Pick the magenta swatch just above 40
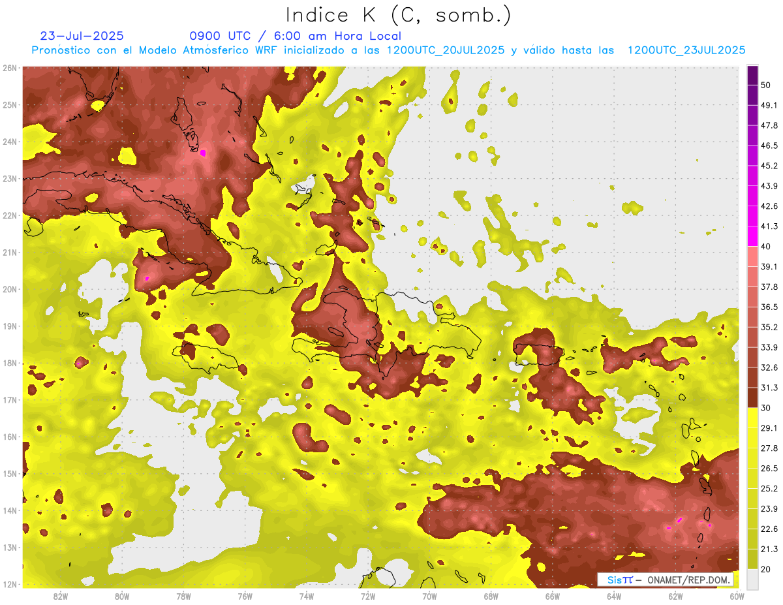Screen dimensions: 783x605 point(752,236)
